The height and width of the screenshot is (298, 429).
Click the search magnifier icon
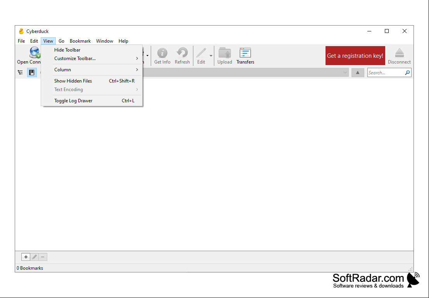coord(407,72)
